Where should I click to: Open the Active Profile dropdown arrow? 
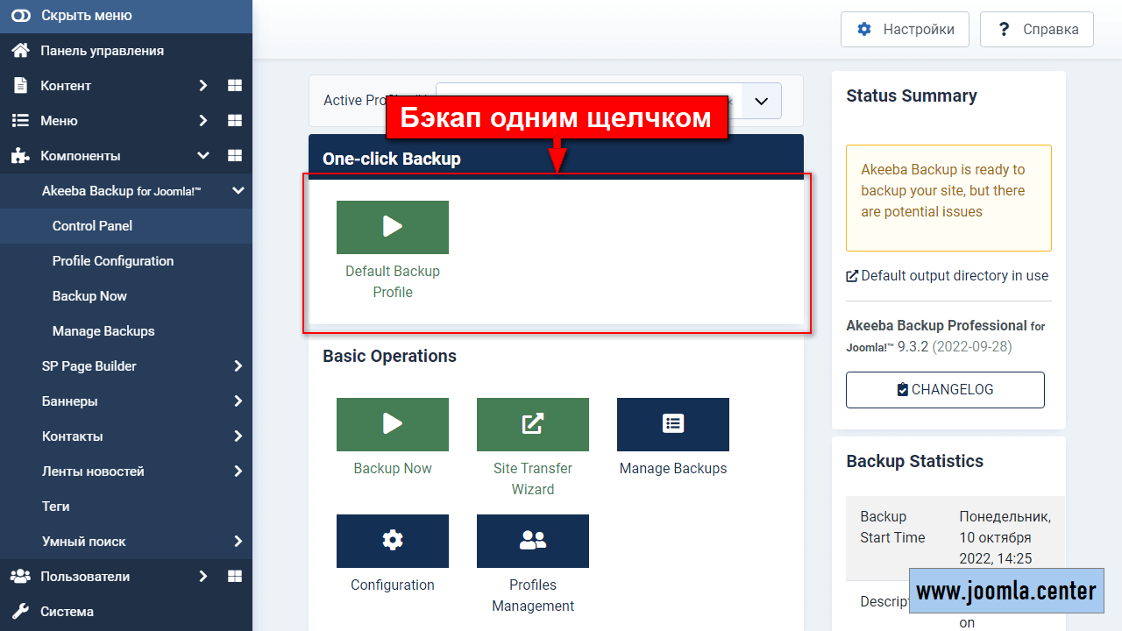click(761, 101)
